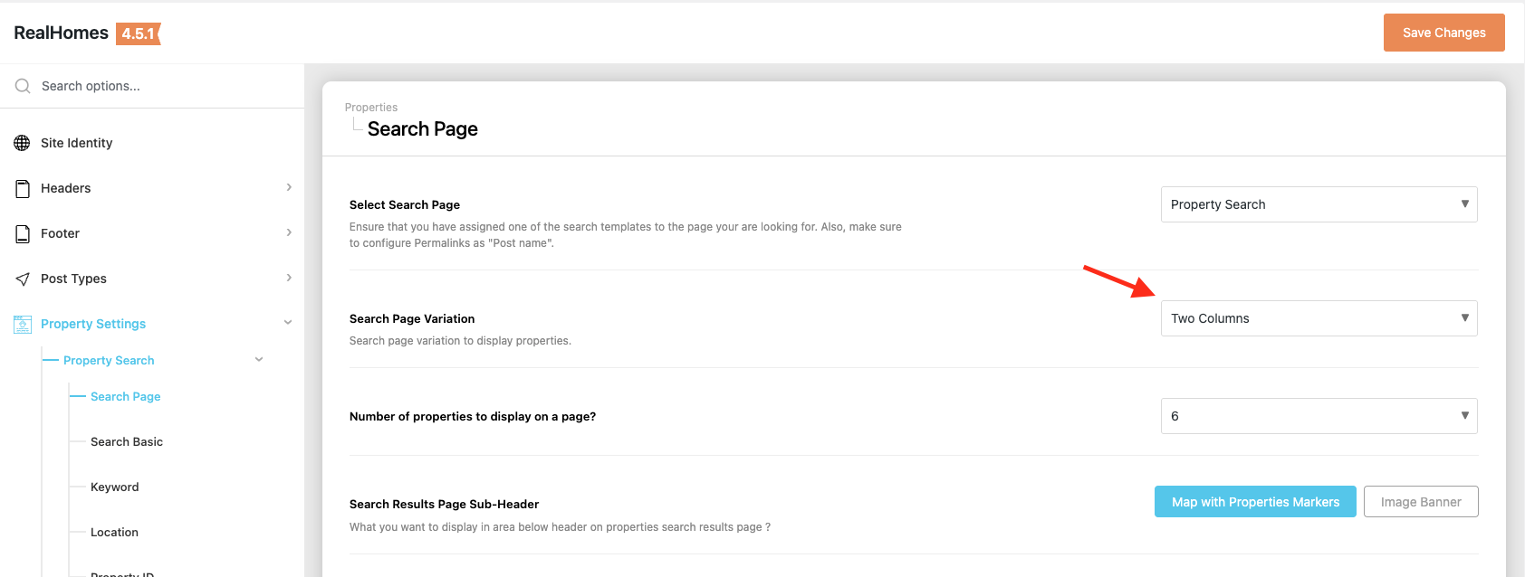Collapse the Property Search submenu chevron

[259, 360]
